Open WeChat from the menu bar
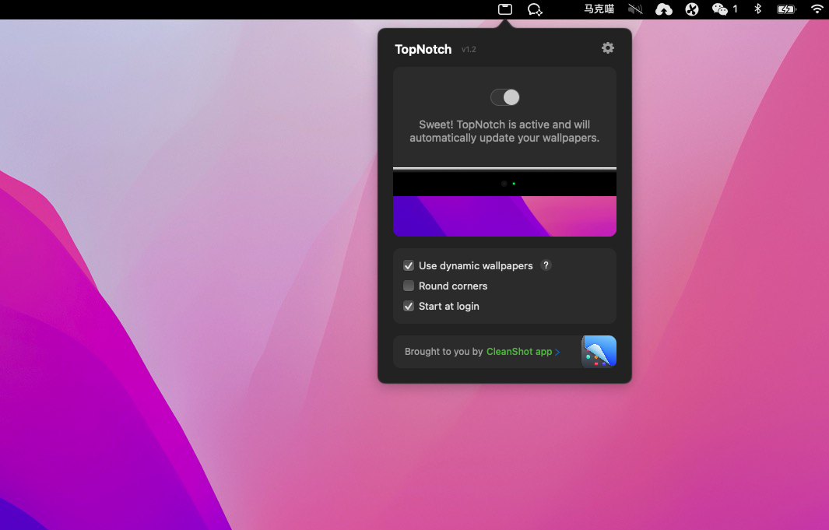 point(721,9)
